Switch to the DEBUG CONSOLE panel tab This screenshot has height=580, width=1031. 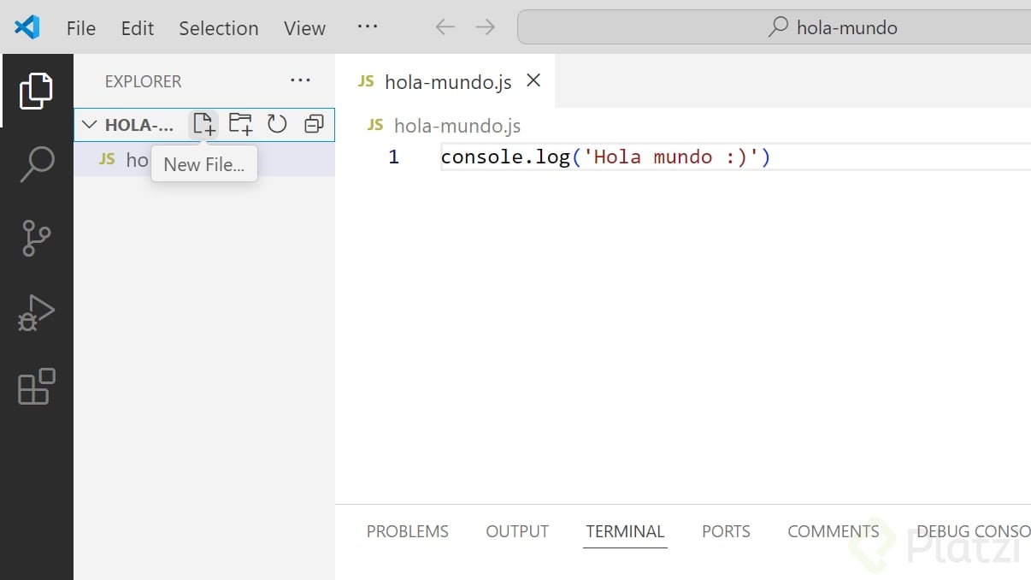[x=974, y=531]
